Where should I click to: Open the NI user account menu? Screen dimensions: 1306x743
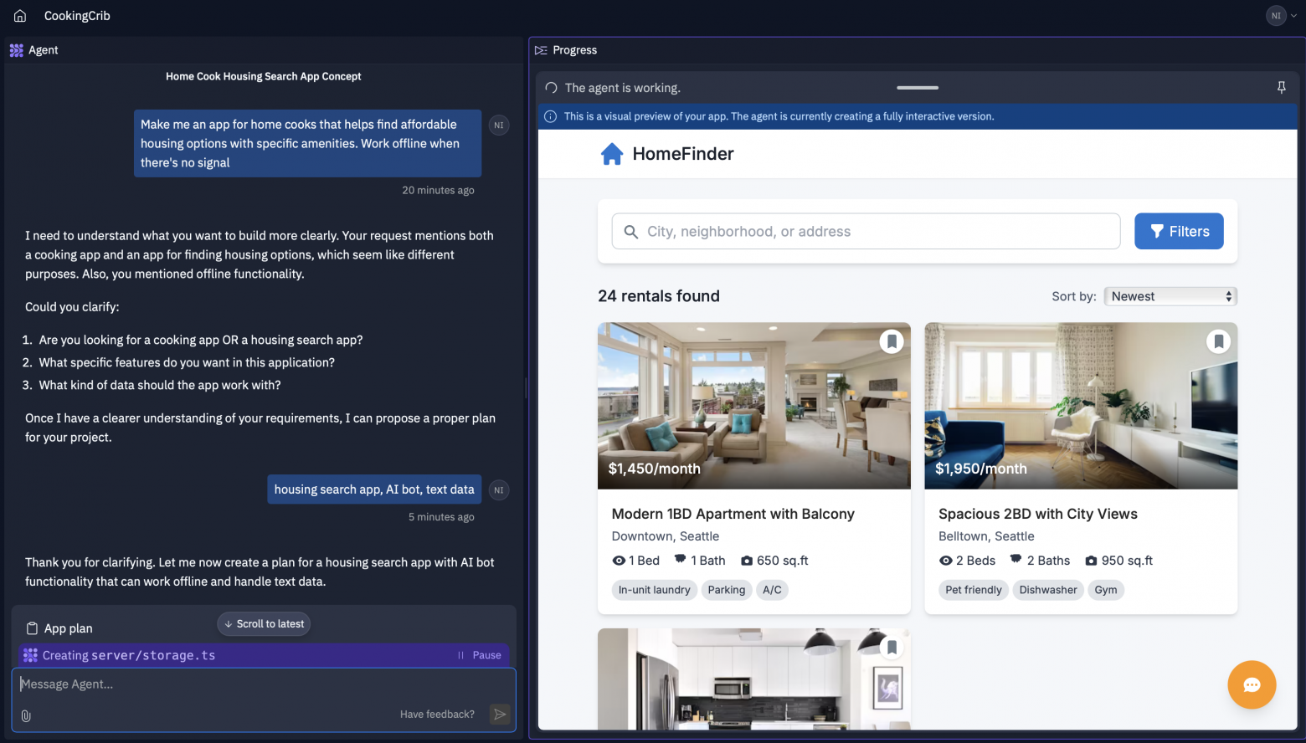point(1281,16)
